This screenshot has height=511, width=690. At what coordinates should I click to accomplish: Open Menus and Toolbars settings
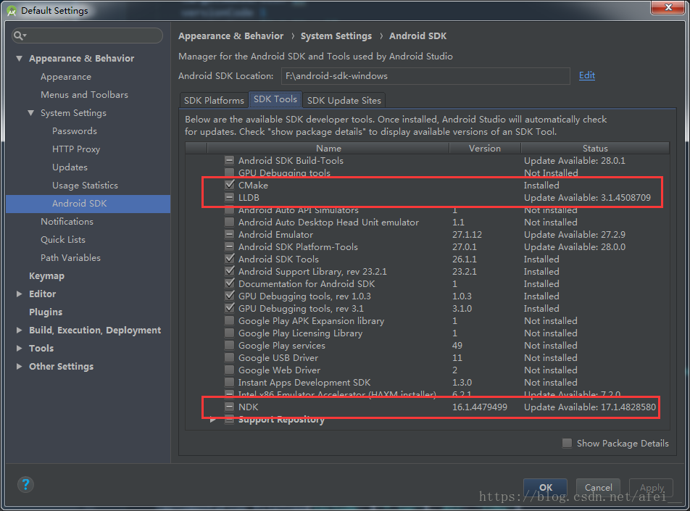pos(85,95)
